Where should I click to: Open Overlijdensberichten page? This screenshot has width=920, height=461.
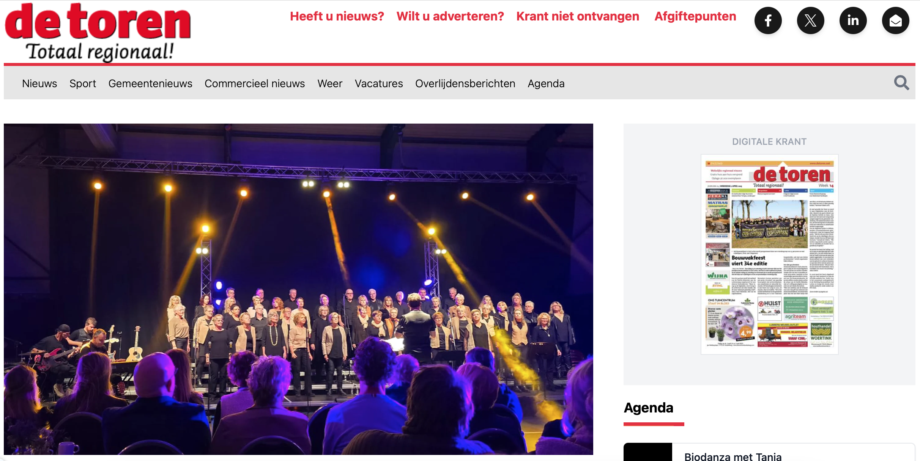click(x=465, y=83)
